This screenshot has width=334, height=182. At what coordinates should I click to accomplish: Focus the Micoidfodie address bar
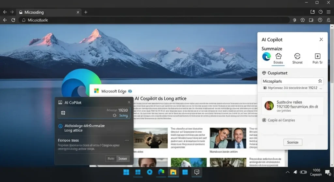click(x=154, y=20)
